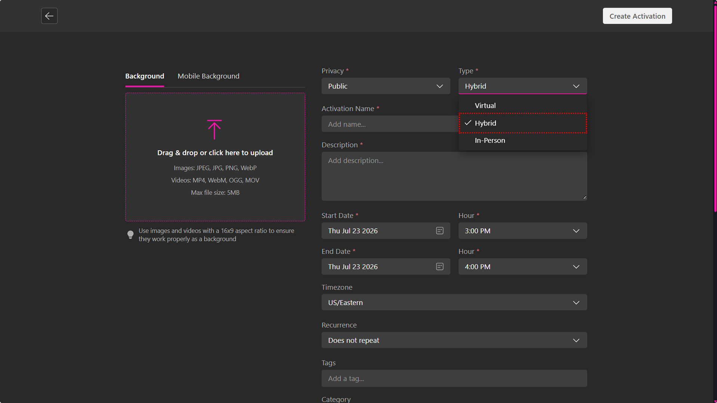Click the 16x9 aspect ratio tip text
The image size is (717, 403).
[x=216, y=235]
